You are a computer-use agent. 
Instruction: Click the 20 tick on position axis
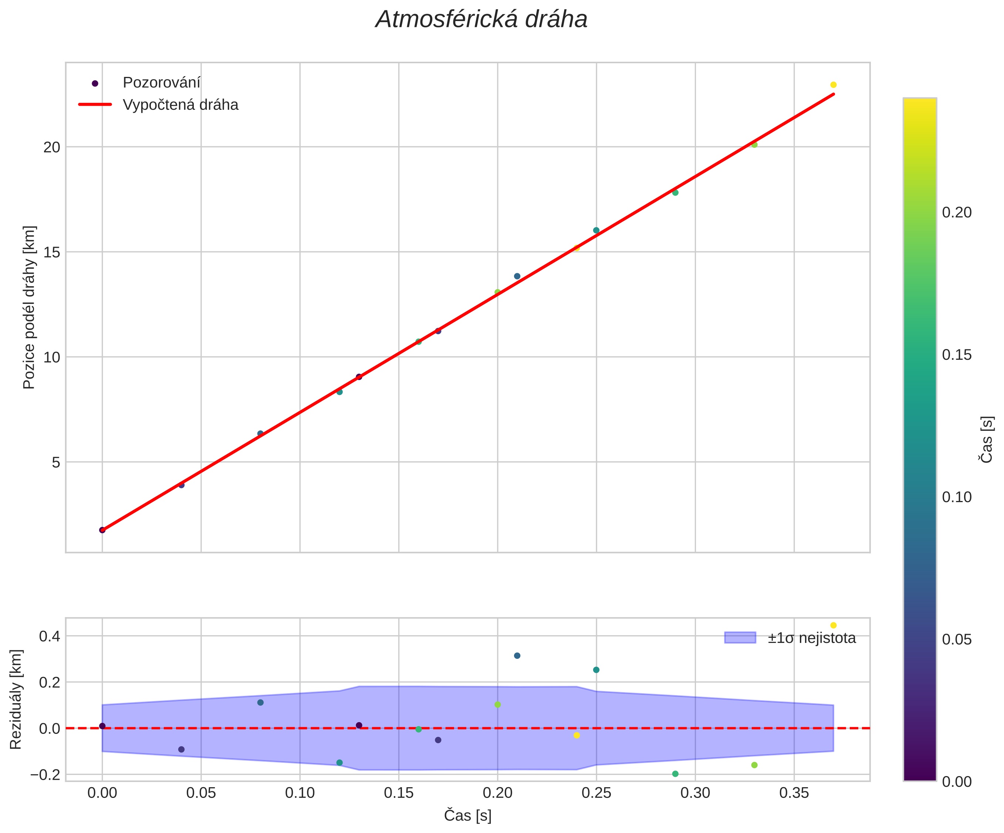pyautogui.click(x=52, y=147)
